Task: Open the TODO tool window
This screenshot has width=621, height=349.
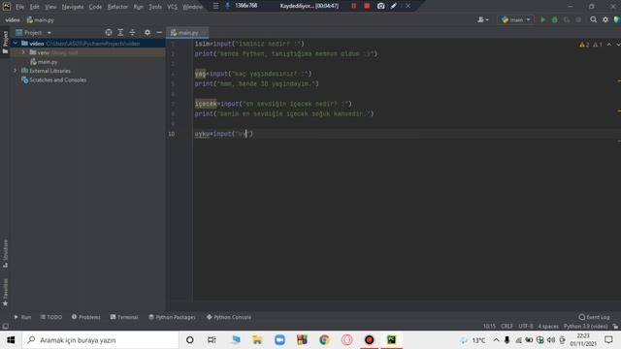Action: tap(51, 317)
